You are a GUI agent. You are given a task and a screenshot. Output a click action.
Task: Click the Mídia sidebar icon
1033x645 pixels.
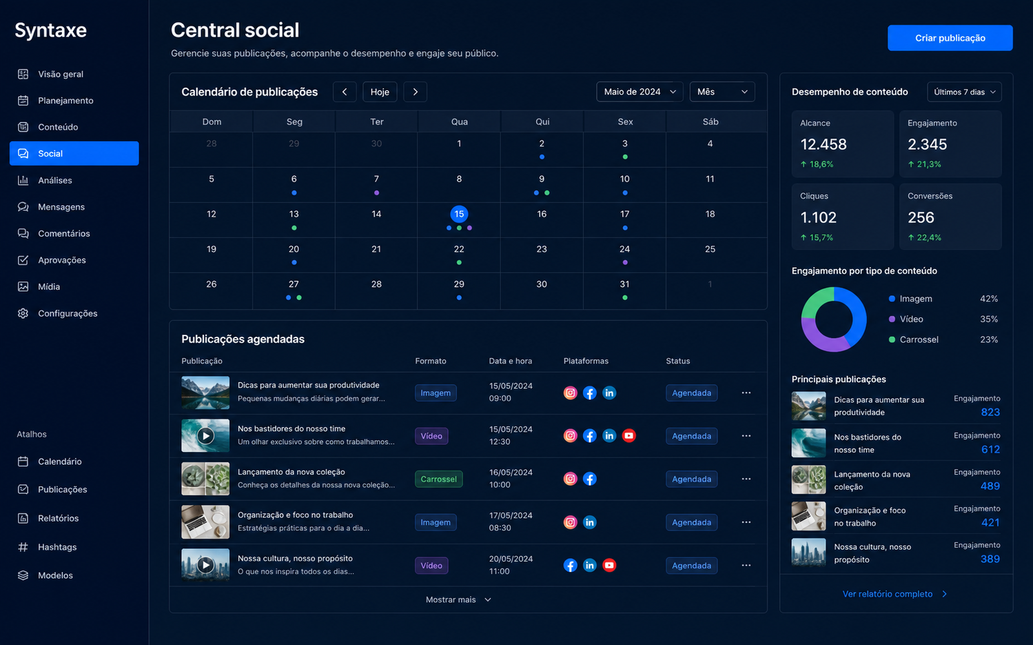(x=23, y=286)
